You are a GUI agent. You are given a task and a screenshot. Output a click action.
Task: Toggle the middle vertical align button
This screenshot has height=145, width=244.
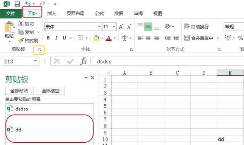pyautogui.click(x=148, y=27)
